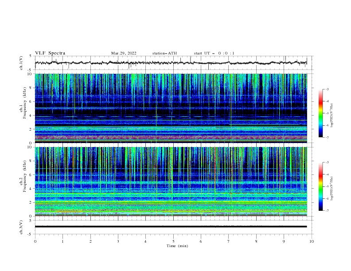Click the log(PSD) label beside ch.1 color bar
Screen dimensions: 351x271
(x=332, y=116)
